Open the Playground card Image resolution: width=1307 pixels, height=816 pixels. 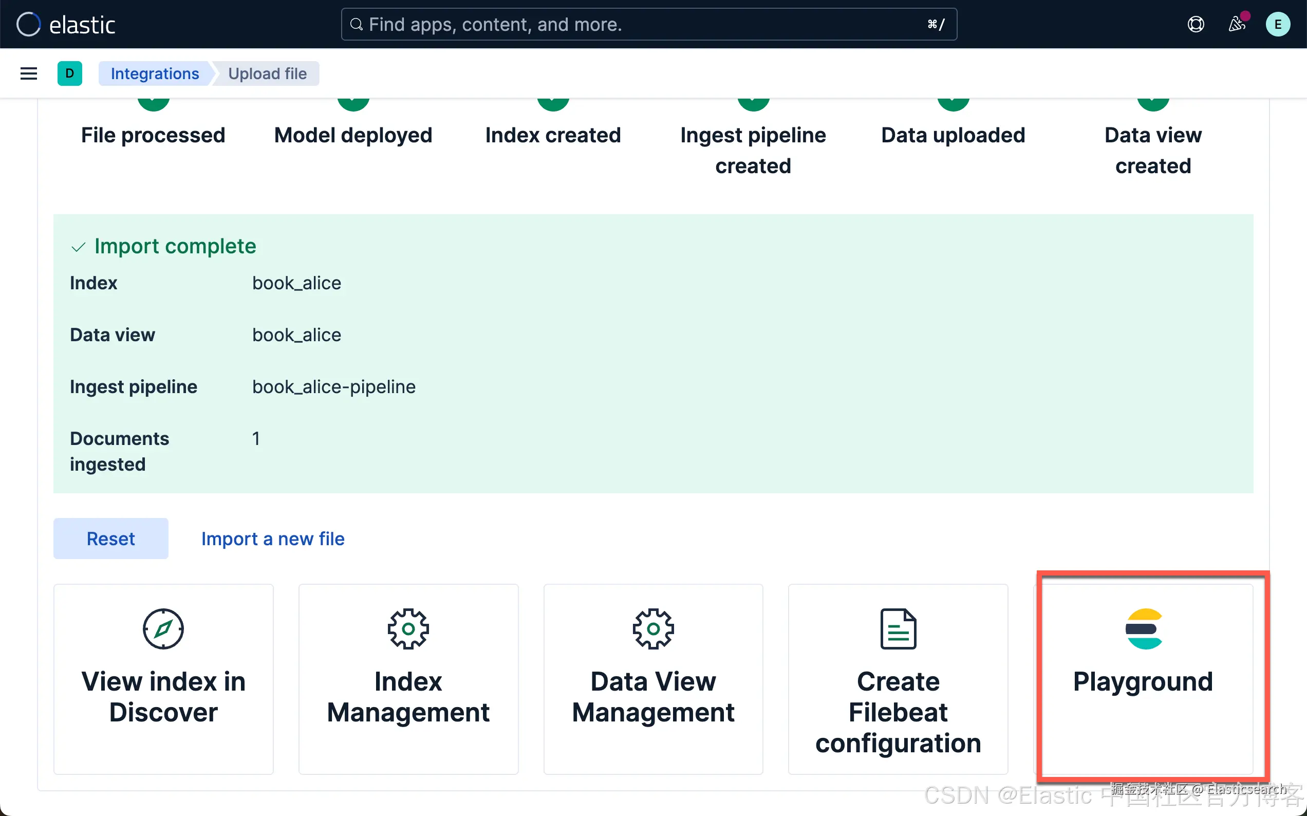pos(1143,681)
